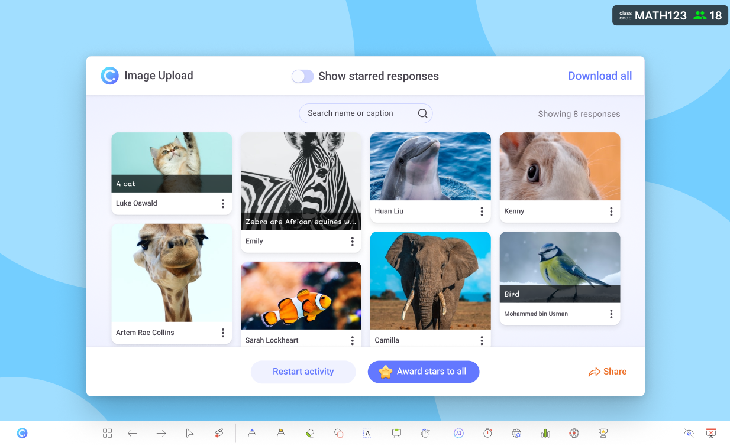Open the timer tool

pyautogui.click(x=487, y=433)
